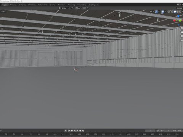Image resolution: width=183 pixels, height=137 pixels.
Task: Click the zoom view magnifier icon
Action: (x=182, y=28)
